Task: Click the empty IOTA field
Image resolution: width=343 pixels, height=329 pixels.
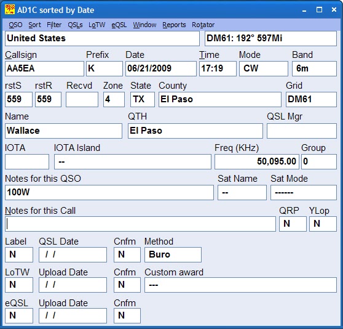Action: pos(27,161)
